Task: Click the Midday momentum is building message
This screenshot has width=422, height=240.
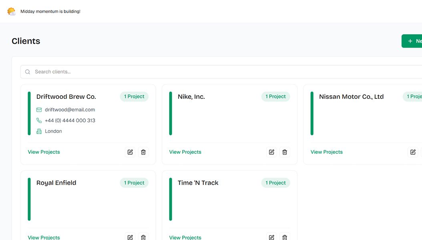Action: (50, 11)
